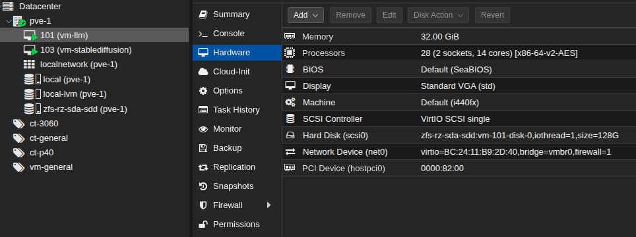Click the Hard Disk (scsi0) drive icon

(290, 136)
